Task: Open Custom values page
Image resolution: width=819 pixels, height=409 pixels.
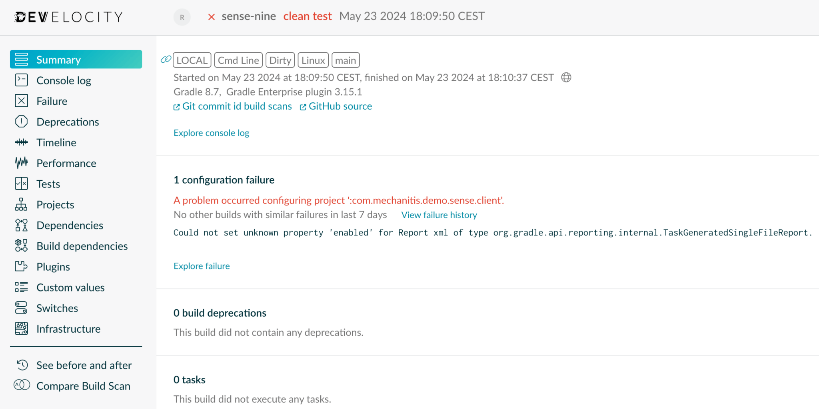Action: click(70, 287)
